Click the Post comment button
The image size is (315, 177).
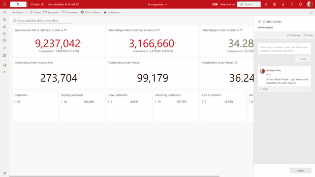click(x=303, y=59)
